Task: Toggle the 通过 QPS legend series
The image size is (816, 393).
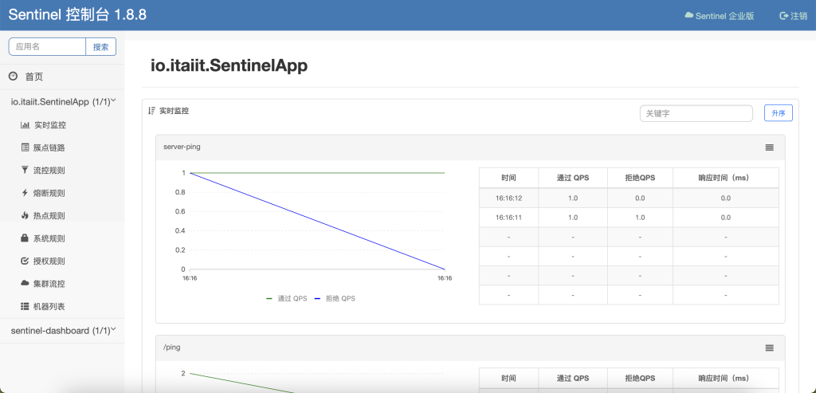Action: click(x=287, y=298)
